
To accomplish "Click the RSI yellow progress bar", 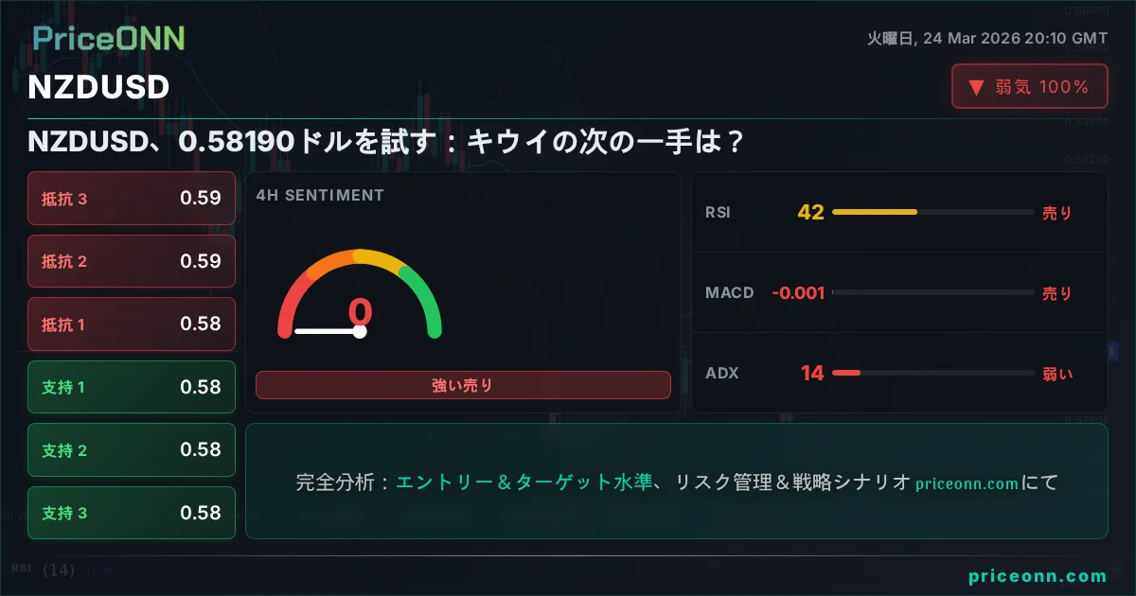I will point(875,212).
